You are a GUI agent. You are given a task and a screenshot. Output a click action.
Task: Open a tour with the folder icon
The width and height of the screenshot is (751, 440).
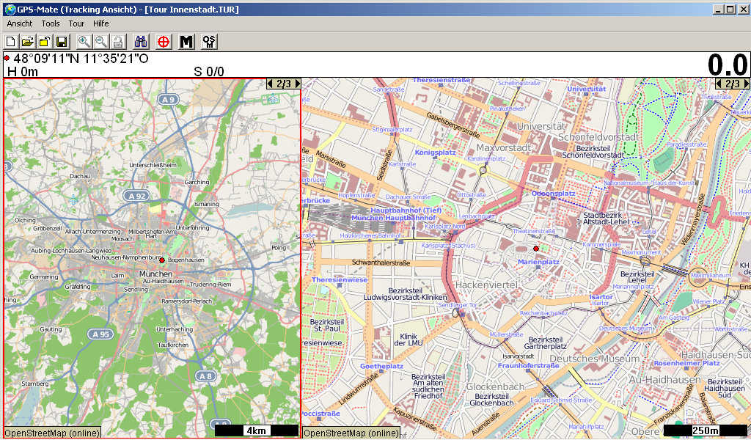click(x=28, y=42)
